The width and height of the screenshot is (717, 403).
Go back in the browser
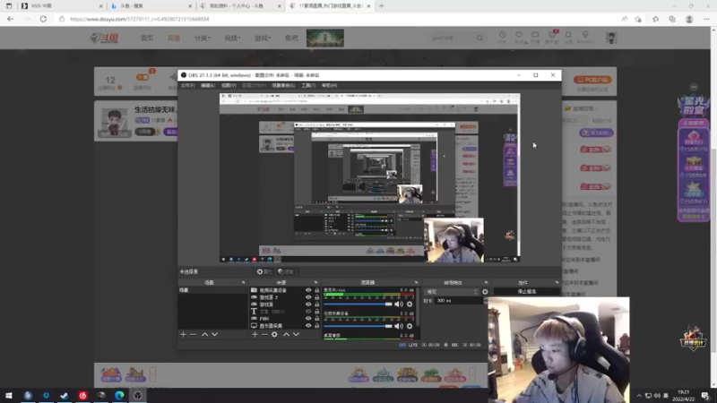(x=11, y=19)
